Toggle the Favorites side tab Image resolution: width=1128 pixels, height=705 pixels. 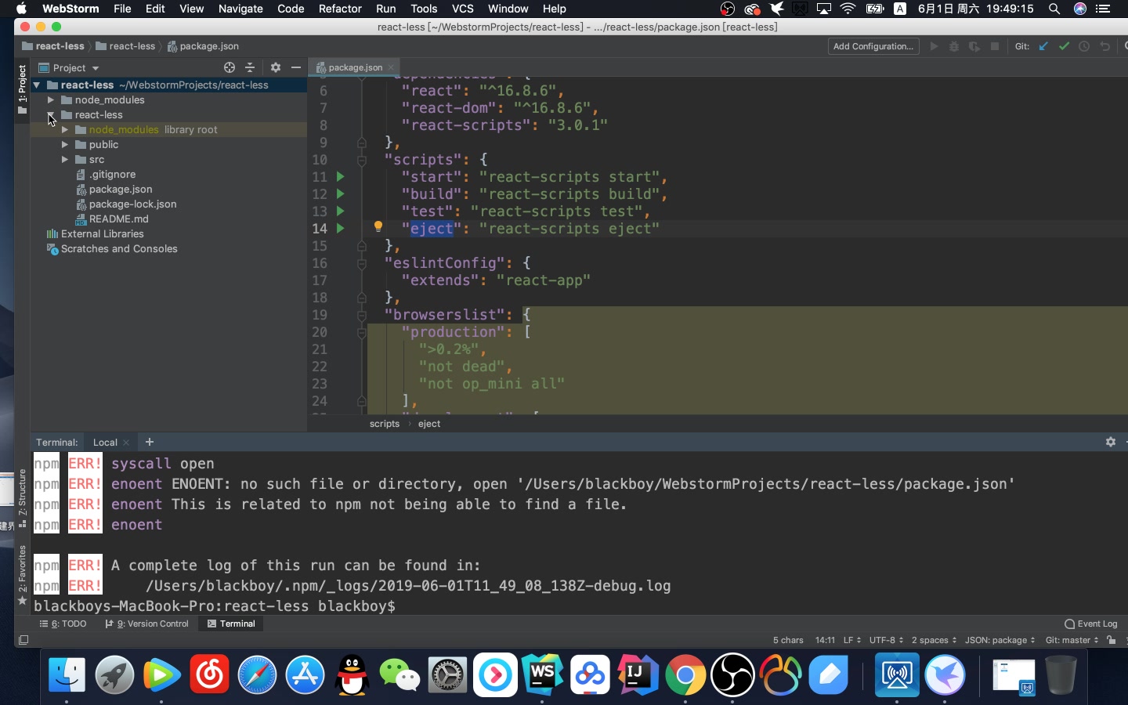[x=22, y=575]
